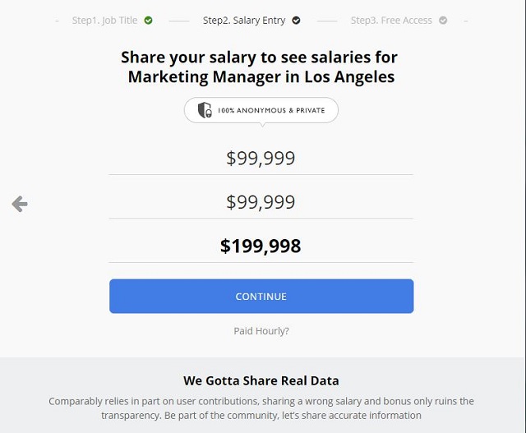The image size is (526, 433).
Task: Follow the Paid Hourly? link
Action: 261,331
